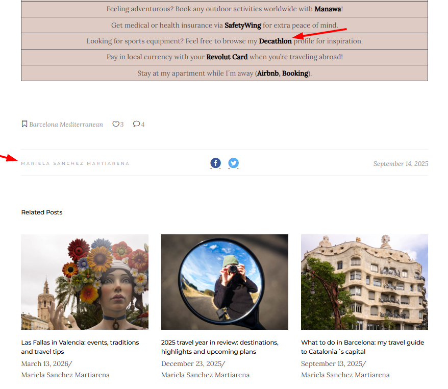Open 2025 travel year review thumbnail
Screen dimensions: 448x389
coord(225,282)
